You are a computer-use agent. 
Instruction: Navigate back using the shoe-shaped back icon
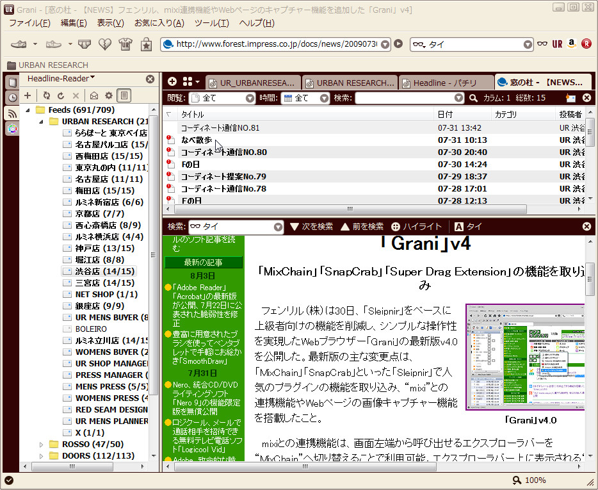click(19, 44)
